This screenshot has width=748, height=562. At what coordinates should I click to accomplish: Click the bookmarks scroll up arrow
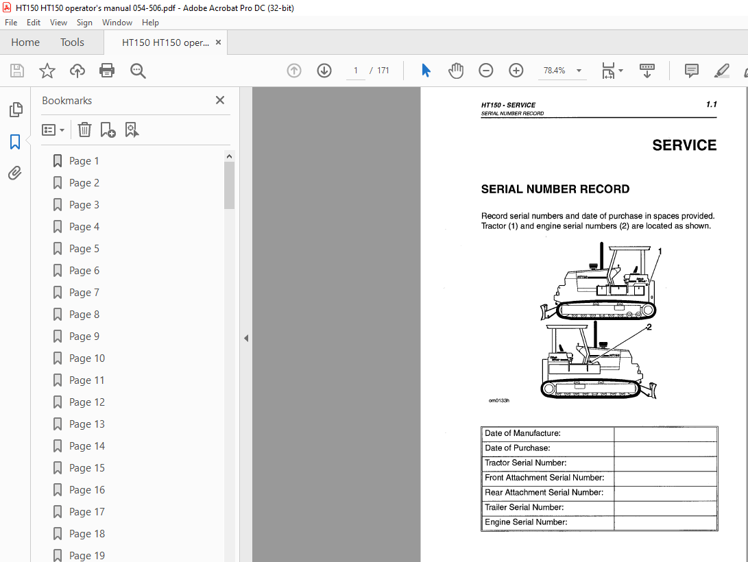pos(229,156)
